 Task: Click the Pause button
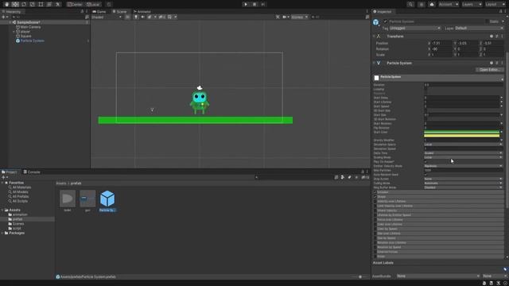point(254,4)
